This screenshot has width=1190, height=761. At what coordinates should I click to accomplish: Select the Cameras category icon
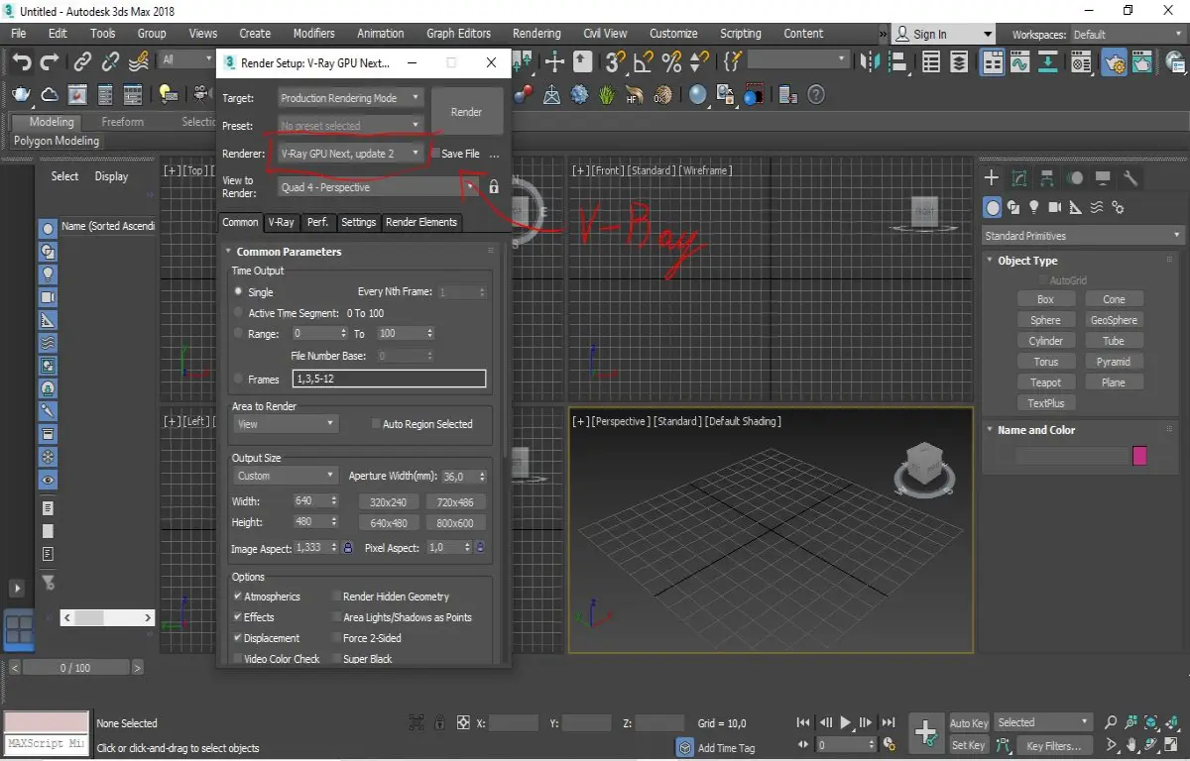pyautogui.click(x=1055, y=207)
